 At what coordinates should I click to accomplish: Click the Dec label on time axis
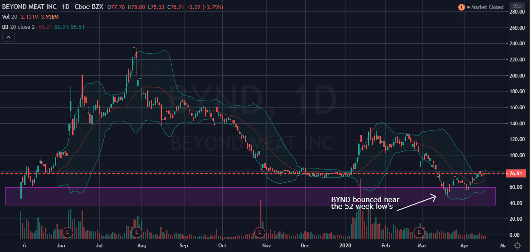pos(305,245)
